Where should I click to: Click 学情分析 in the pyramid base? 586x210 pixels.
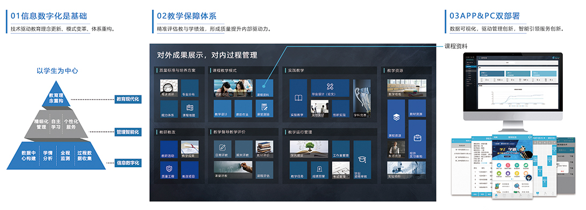pyautogui.click(x=47, y=156)
